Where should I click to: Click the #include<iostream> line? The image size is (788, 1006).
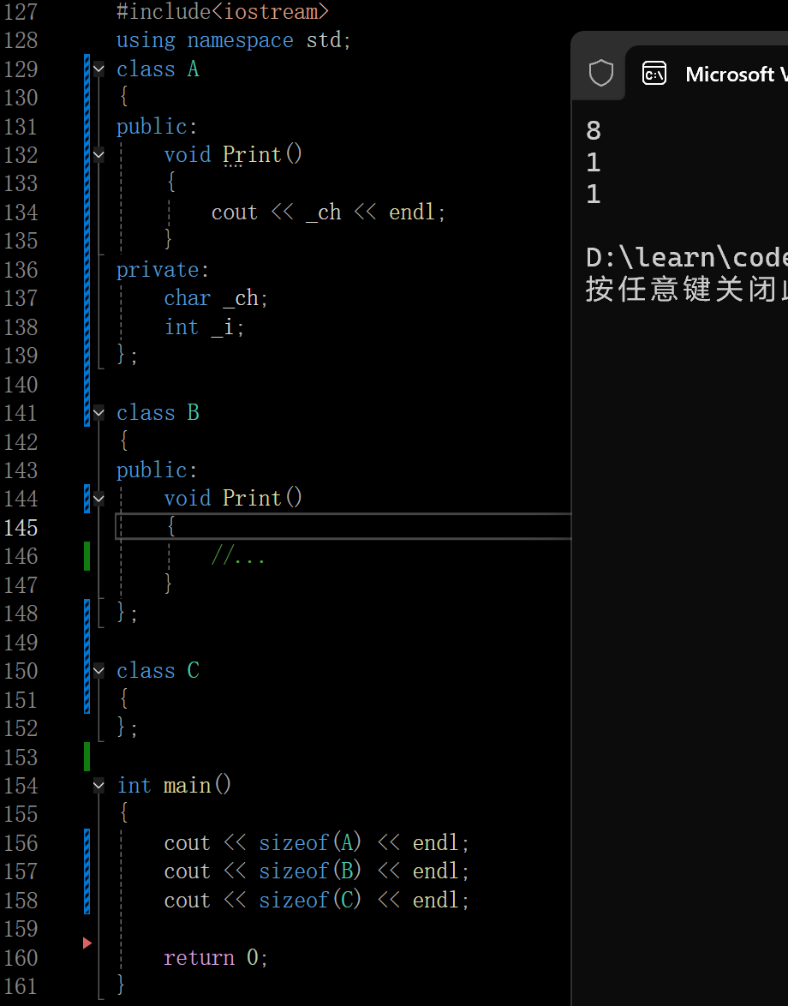point(223,11)
